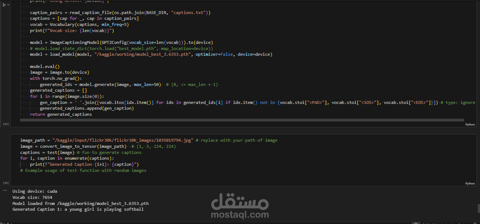Screen dimensions: 480x224
Task: Click the 'with torch.no_grad():' line
Action: (56, 78)
